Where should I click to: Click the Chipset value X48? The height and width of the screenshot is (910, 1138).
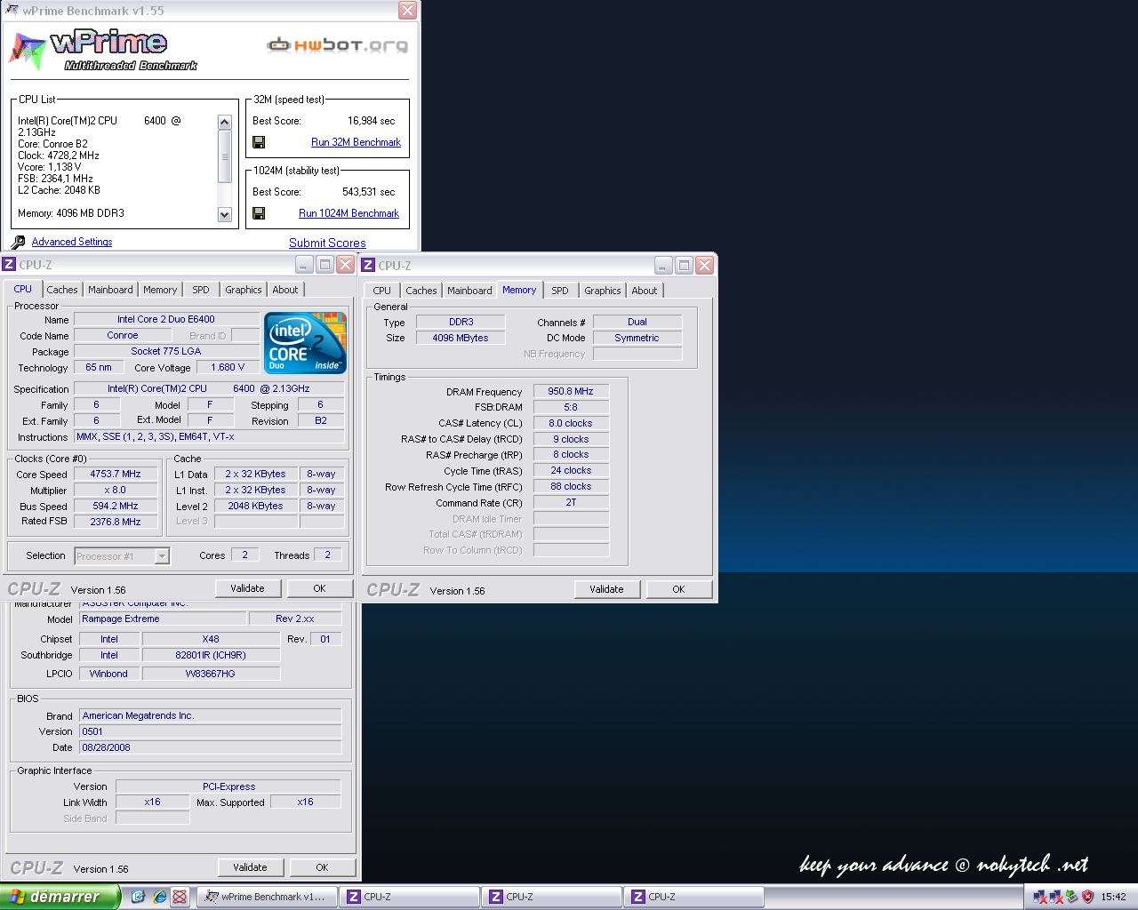211,639
